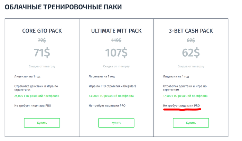Click the green 43,000 ГТО решений постфлопа text
This screenshot has height=141, width=242.
111,96
